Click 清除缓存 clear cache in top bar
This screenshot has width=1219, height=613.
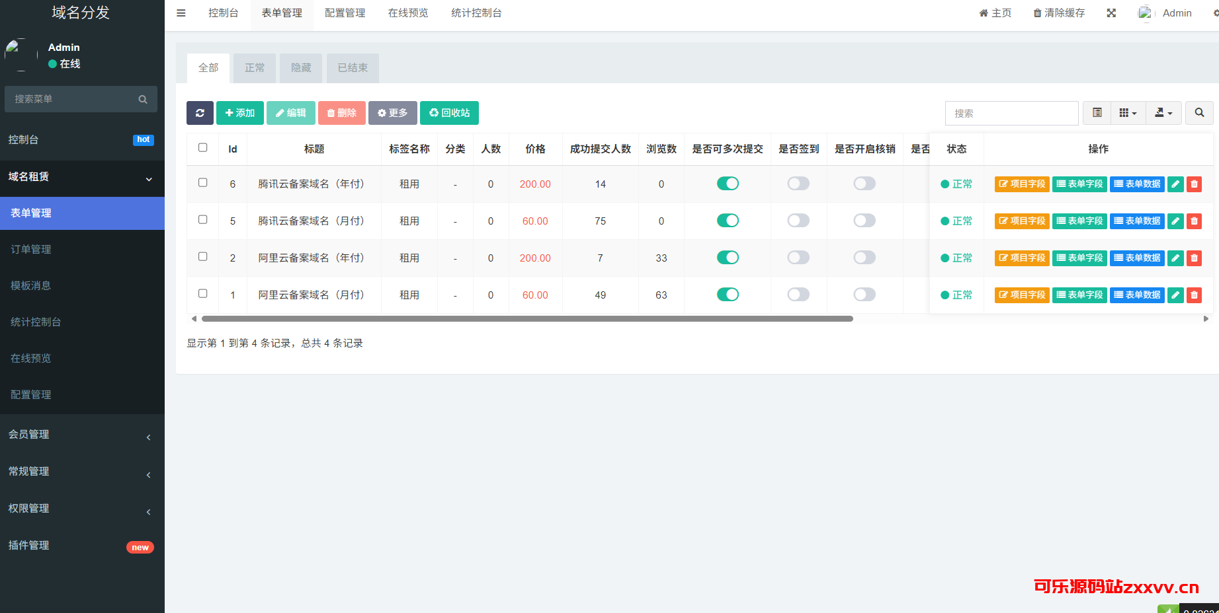(x=1059, y=13)
